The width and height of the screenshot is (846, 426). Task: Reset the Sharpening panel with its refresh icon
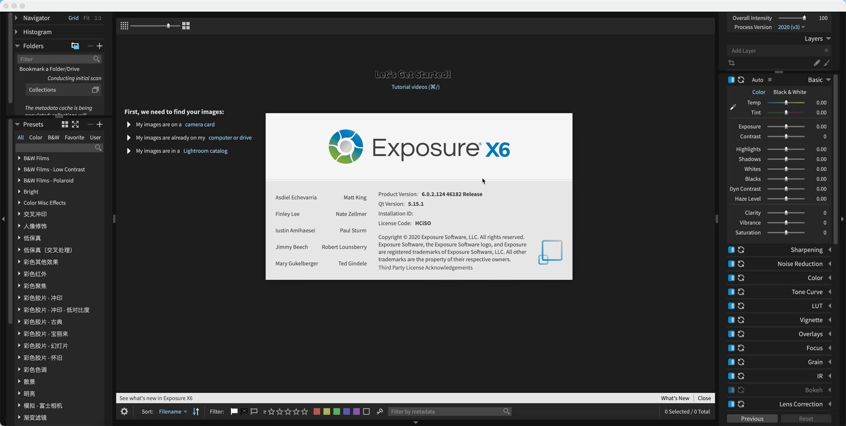(741, 250)
